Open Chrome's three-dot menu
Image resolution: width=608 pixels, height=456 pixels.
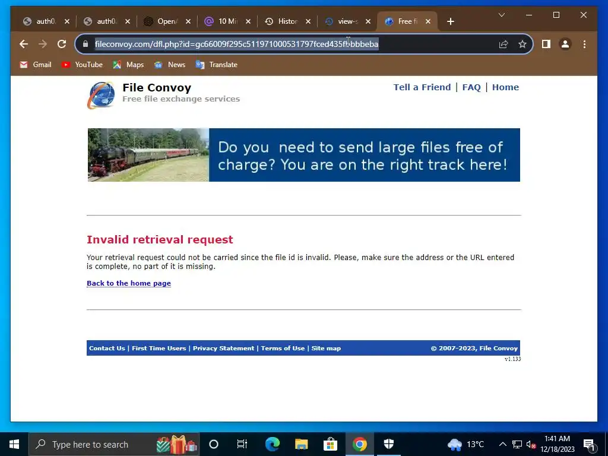tap(584, 44)
